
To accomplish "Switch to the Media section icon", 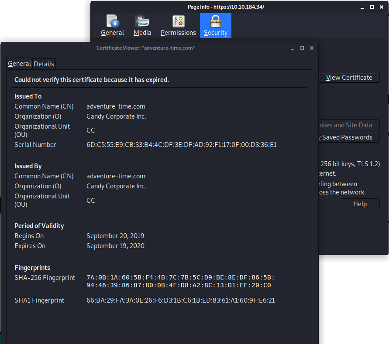I will pyautogui.click(x=142, y=26).
